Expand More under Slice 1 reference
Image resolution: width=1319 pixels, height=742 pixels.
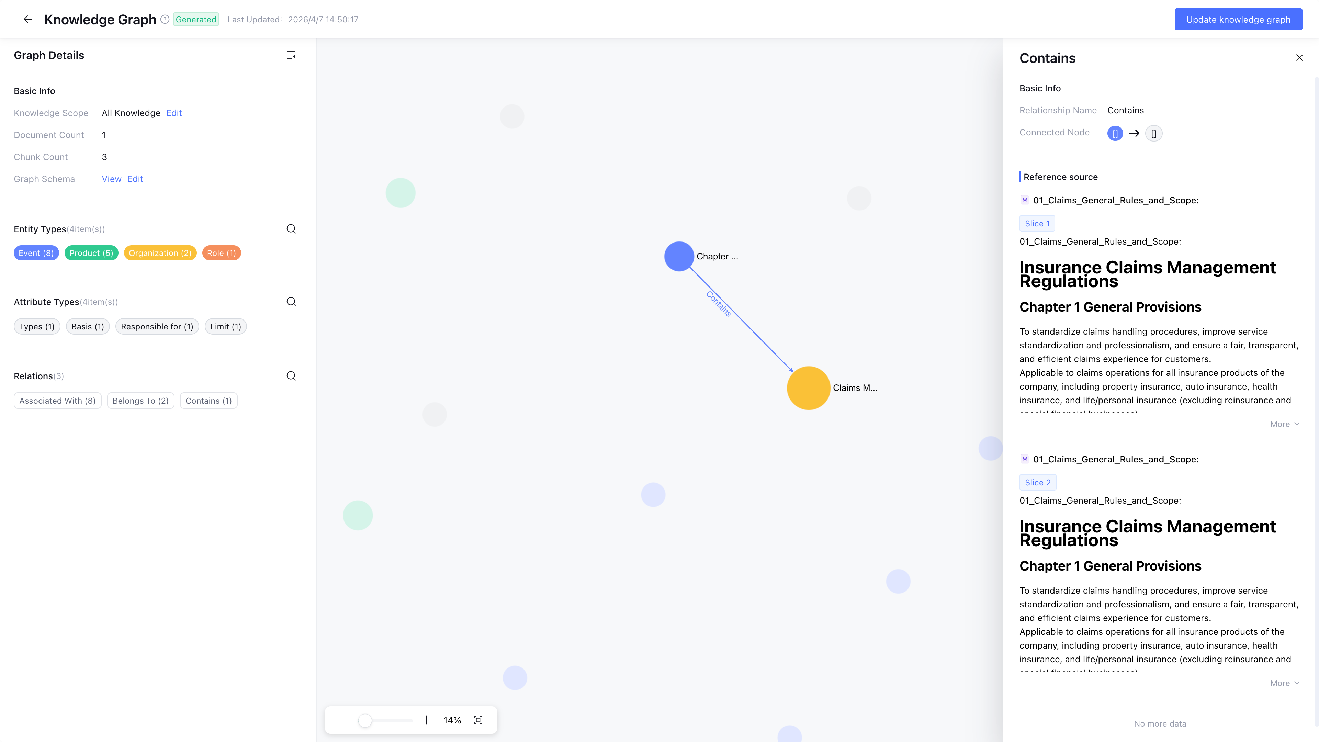pyautogui.click(x=1284, y=424)
